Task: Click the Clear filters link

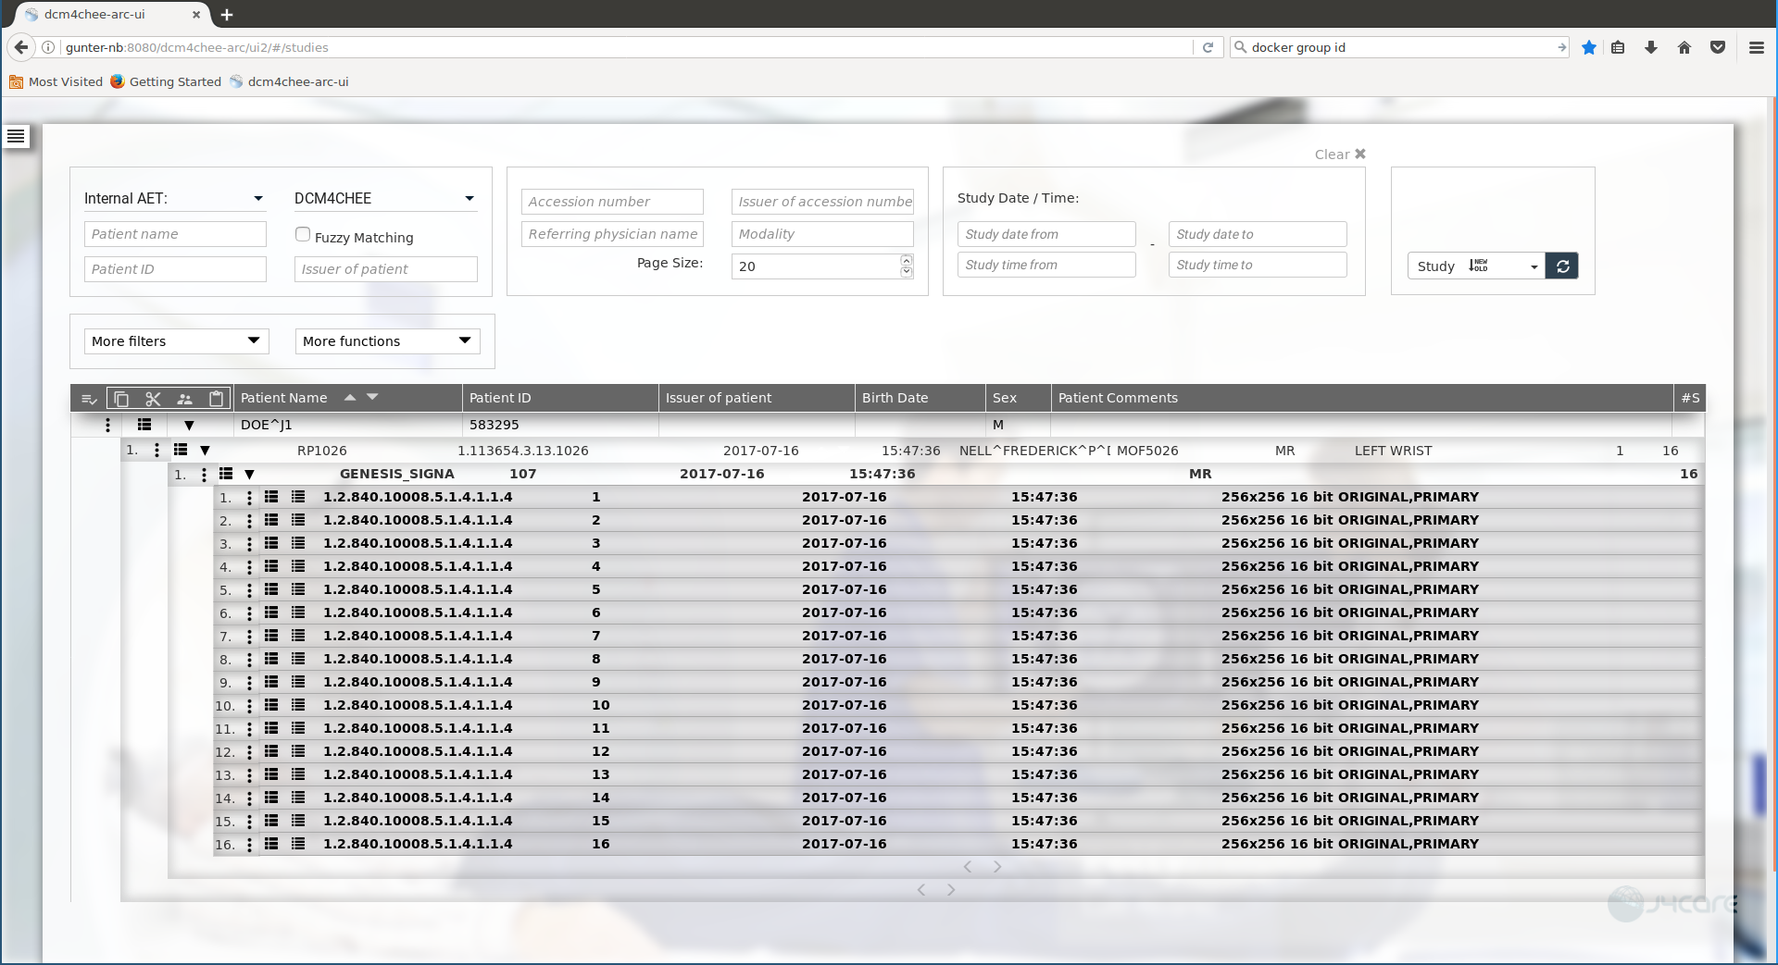Action: click(1340, 155)
